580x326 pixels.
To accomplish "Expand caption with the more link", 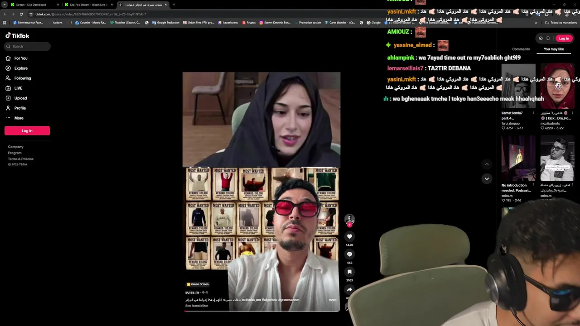I will [333, 300].
